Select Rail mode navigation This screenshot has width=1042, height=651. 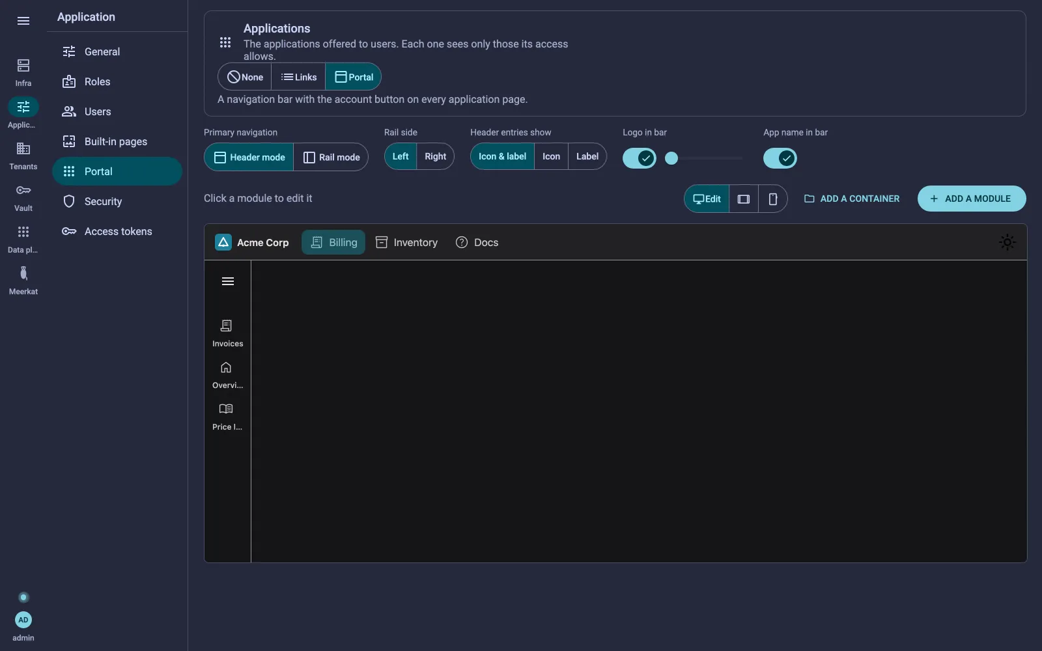[x=331, y=157]
